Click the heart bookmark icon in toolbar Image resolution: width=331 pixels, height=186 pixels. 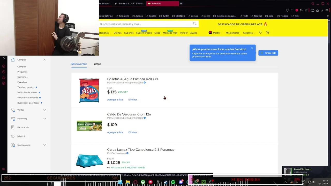tap(306, 10)
